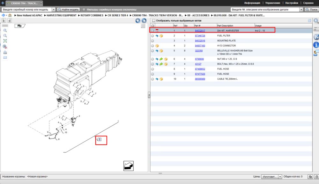This screenshot has height=184, width=319.
Task: Click the green arrow icon on the NUT M8 row
Action: (161, 59)
